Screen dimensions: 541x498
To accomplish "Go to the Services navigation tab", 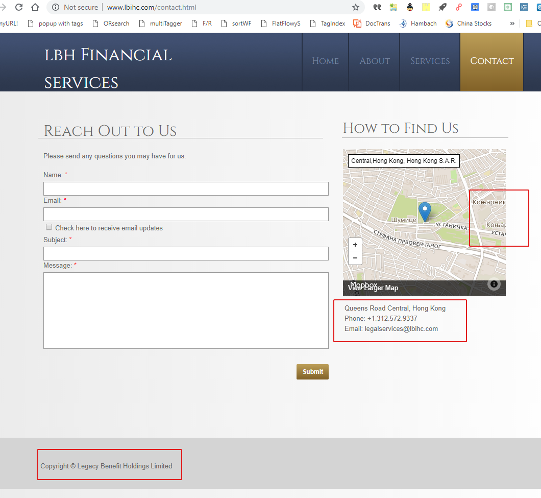I will [x=430, y=61].
